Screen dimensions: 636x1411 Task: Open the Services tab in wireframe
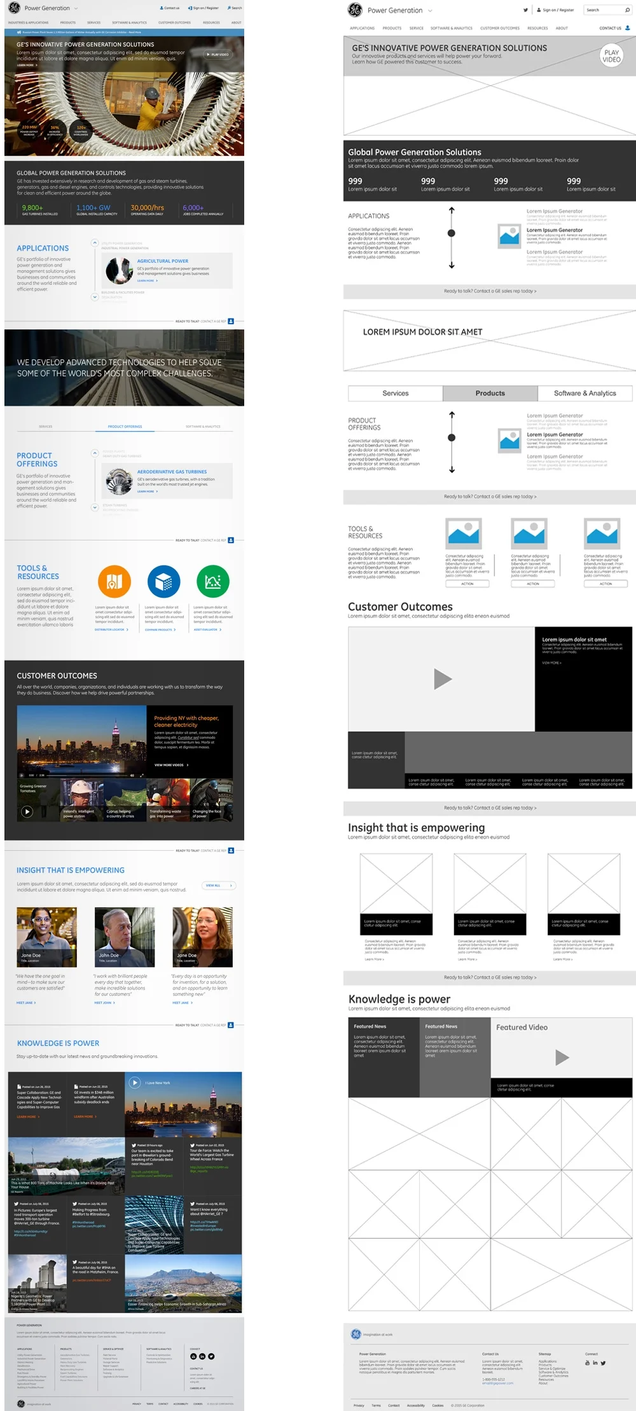click(396, 394)
